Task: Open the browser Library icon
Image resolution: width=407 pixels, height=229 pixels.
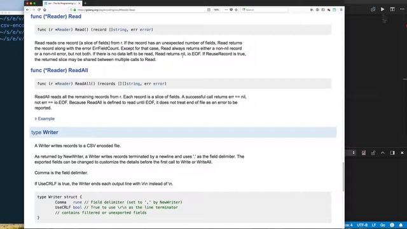Action: [x=312, y=10]
